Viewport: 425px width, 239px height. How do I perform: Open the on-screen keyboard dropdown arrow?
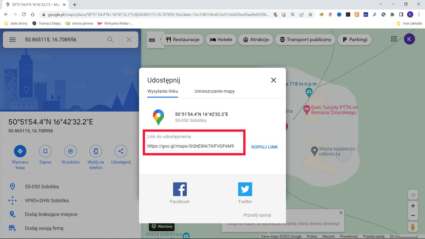(161, 39)
